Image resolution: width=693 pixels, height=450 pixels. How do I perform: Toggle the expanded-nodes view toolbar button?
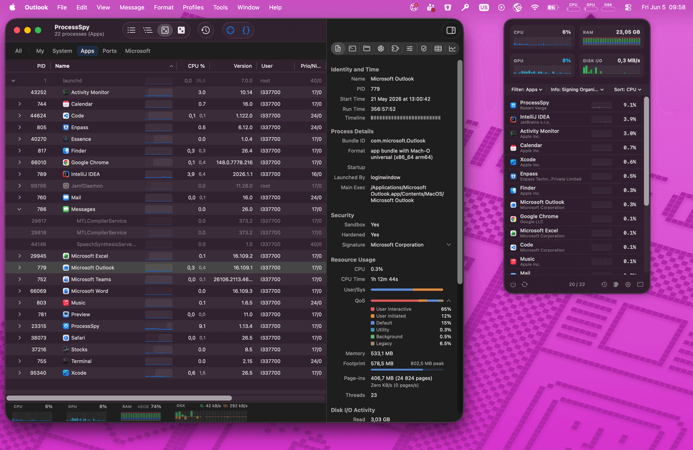click(181, 30)
